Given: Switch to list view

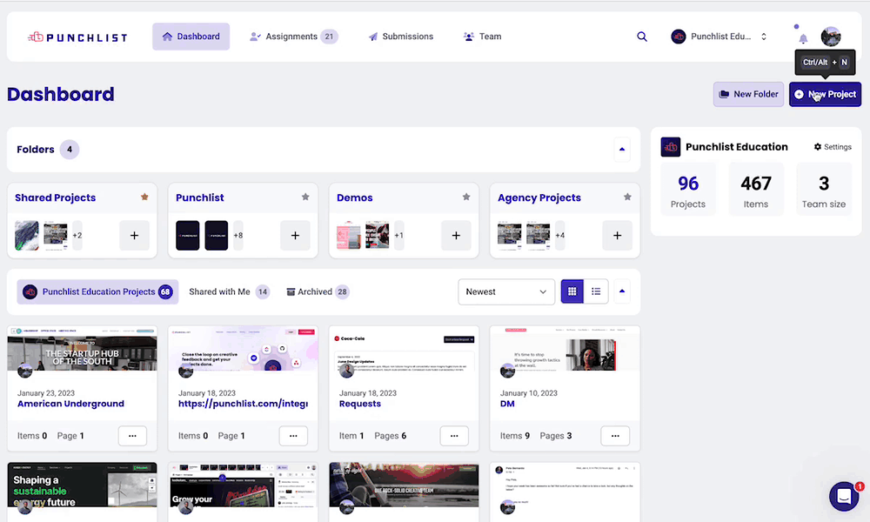Looking at the screenshot, I should coord(596,291).
